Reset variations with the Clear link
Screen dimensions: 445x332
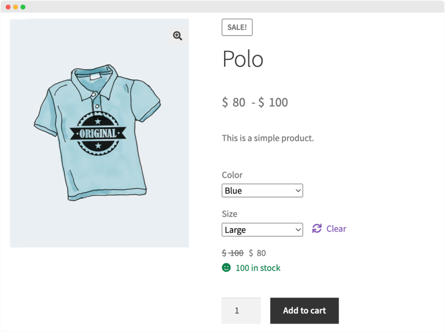pos(336,229)
